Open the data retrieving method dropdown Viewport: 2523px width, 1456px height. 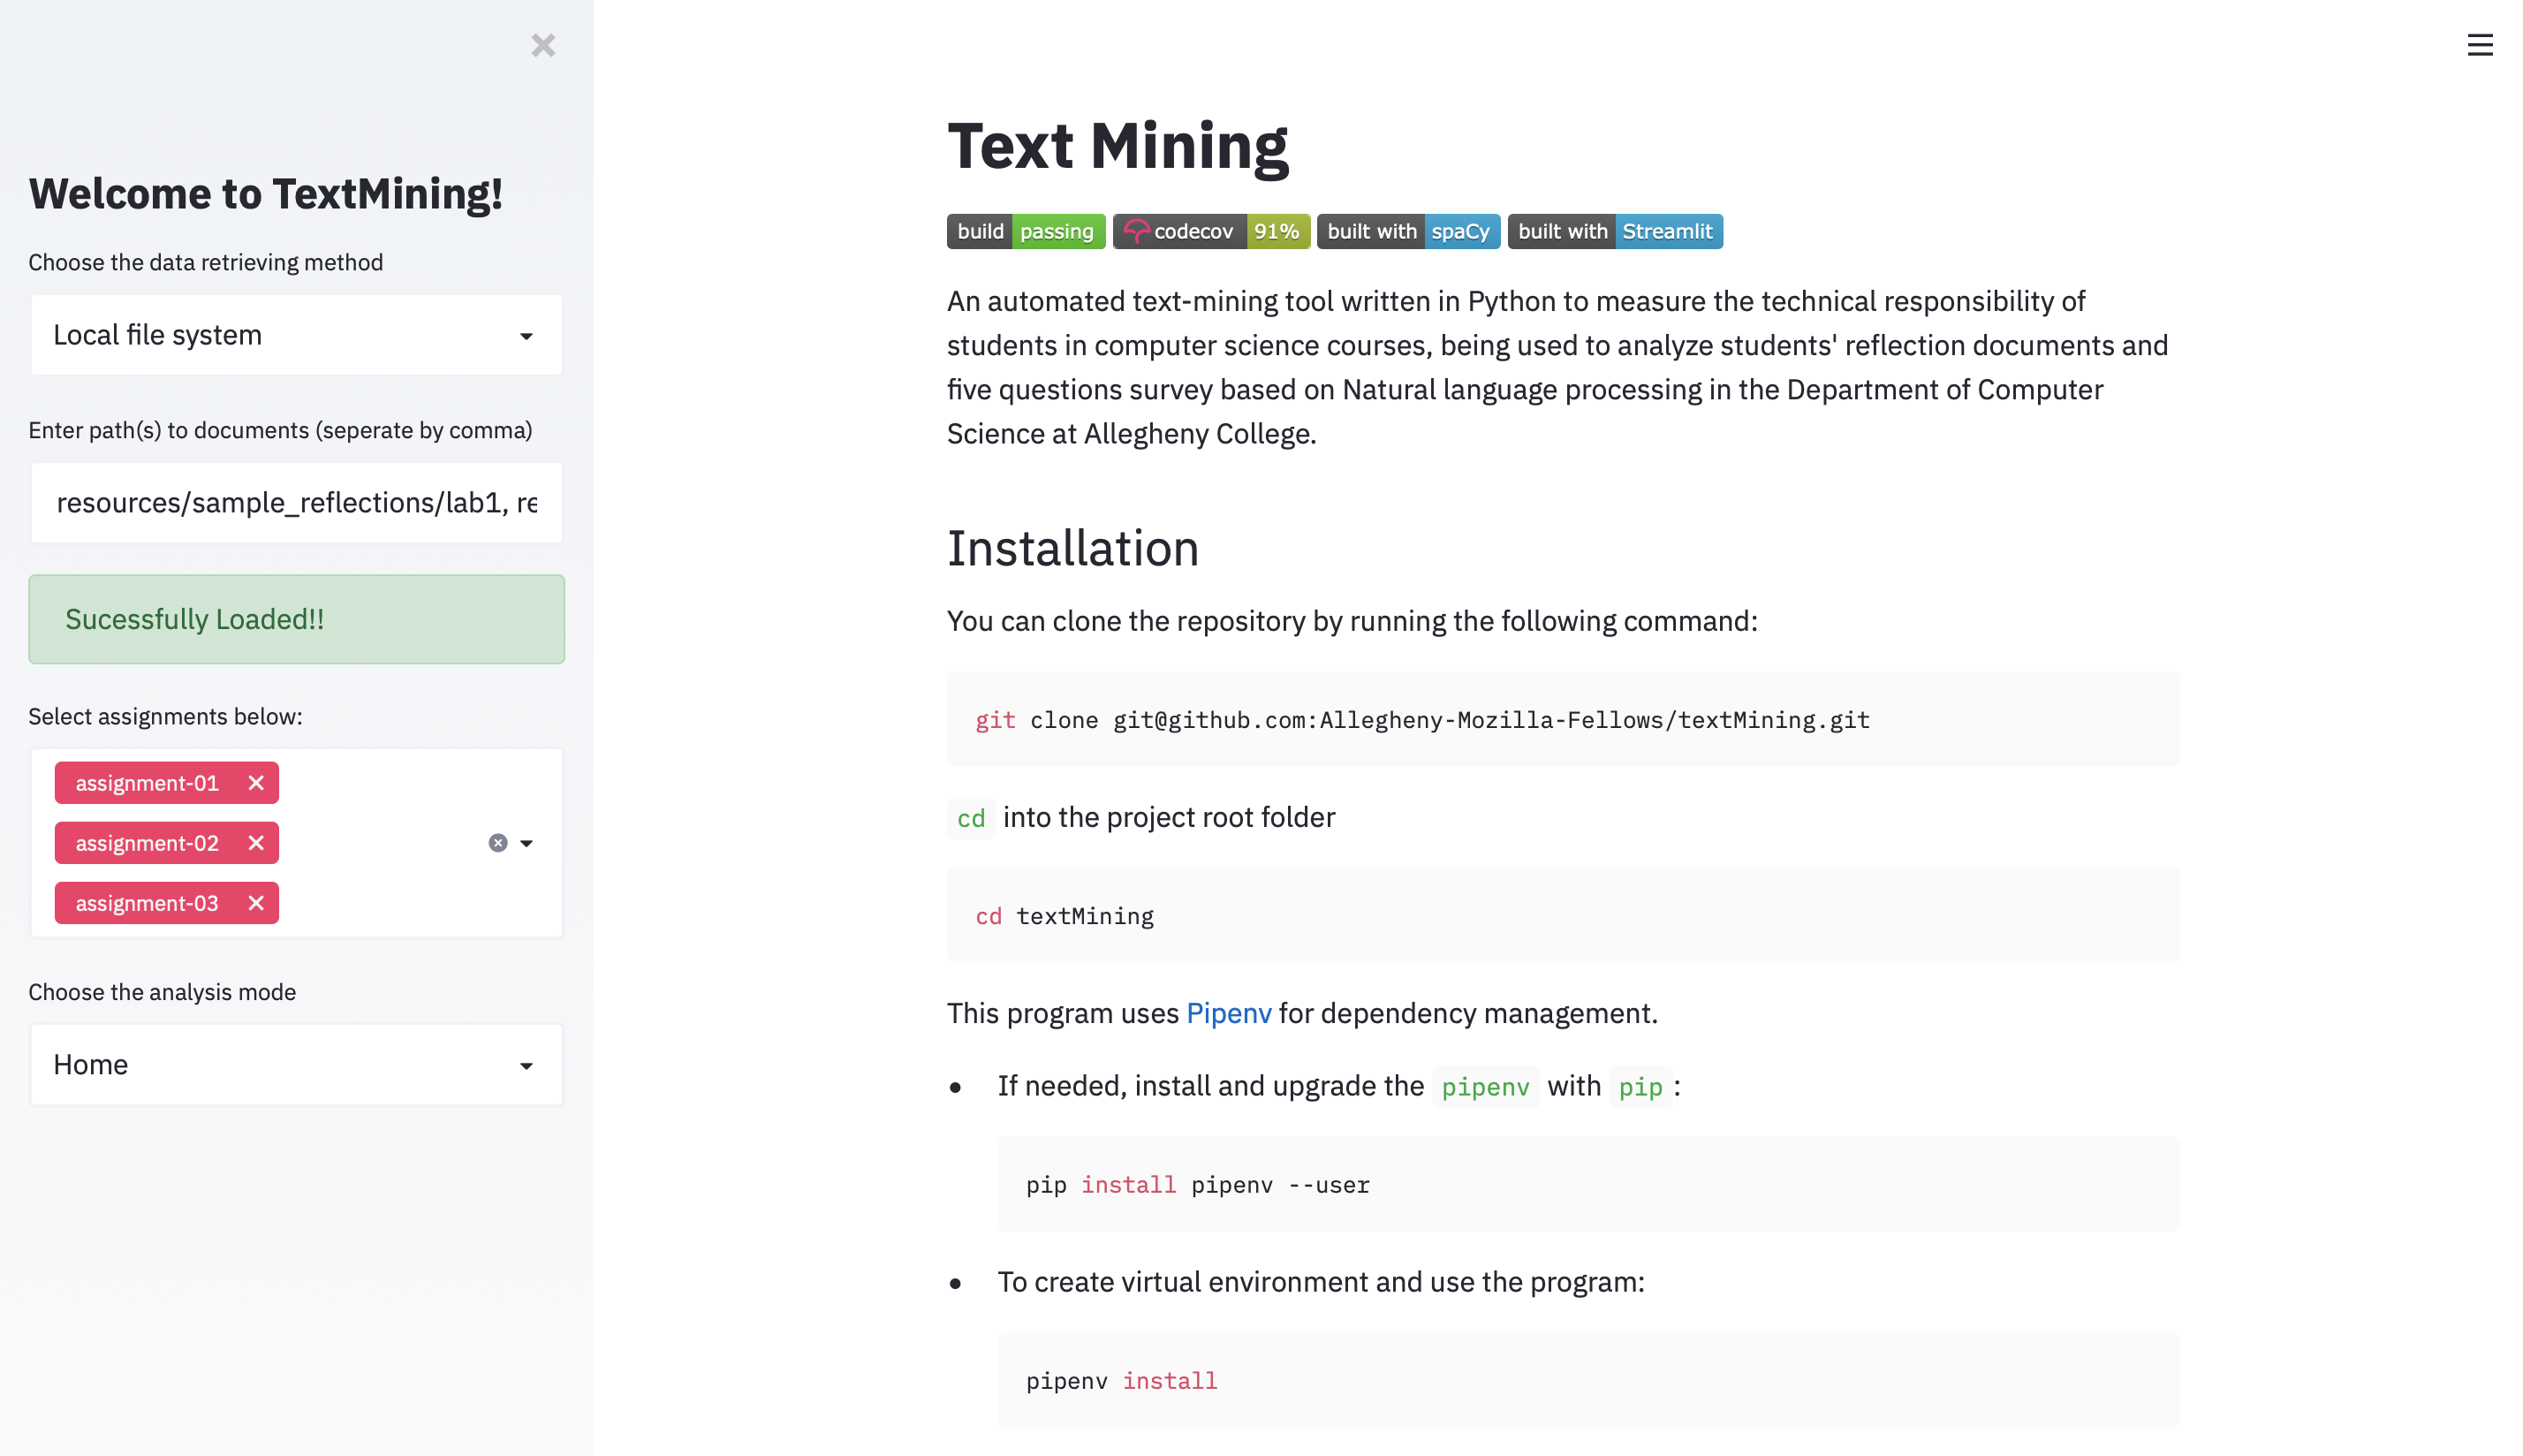(296, 335)
